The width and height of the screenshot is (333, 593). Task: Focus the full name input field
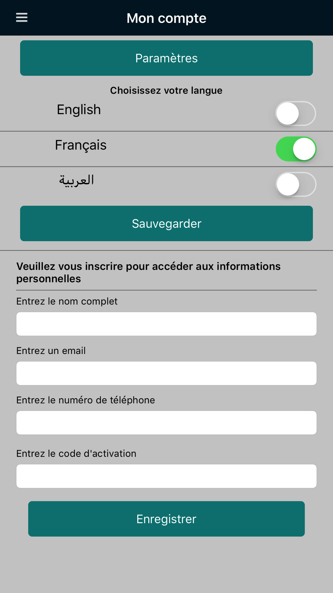pyautogui.click(x=166, y=324)
